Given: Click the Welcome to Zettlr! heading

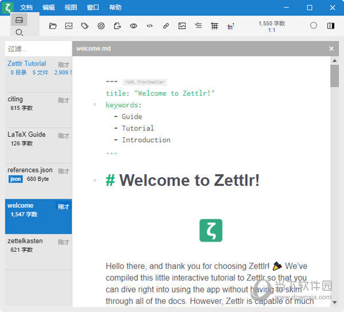Looking at the screenshot, I should [182, 180].
